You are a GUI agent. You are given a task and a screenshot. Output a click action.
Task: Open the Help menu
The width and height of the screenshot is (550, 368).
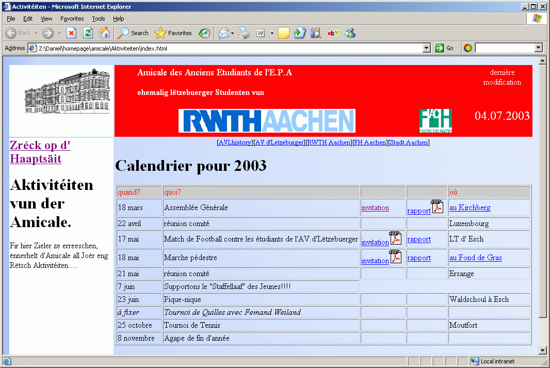click(118, 19)
